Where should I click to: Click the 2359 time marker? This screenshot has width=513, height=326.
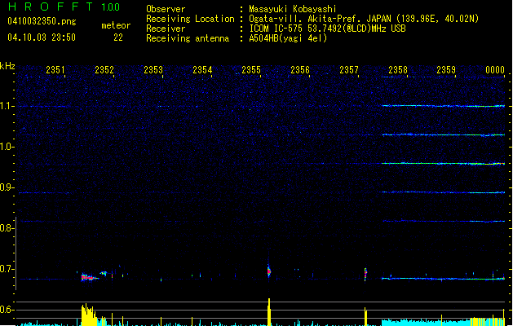446,70
